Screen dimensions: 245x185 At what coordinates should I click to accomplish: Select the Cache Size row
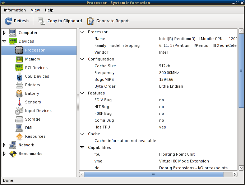point(158,66)
